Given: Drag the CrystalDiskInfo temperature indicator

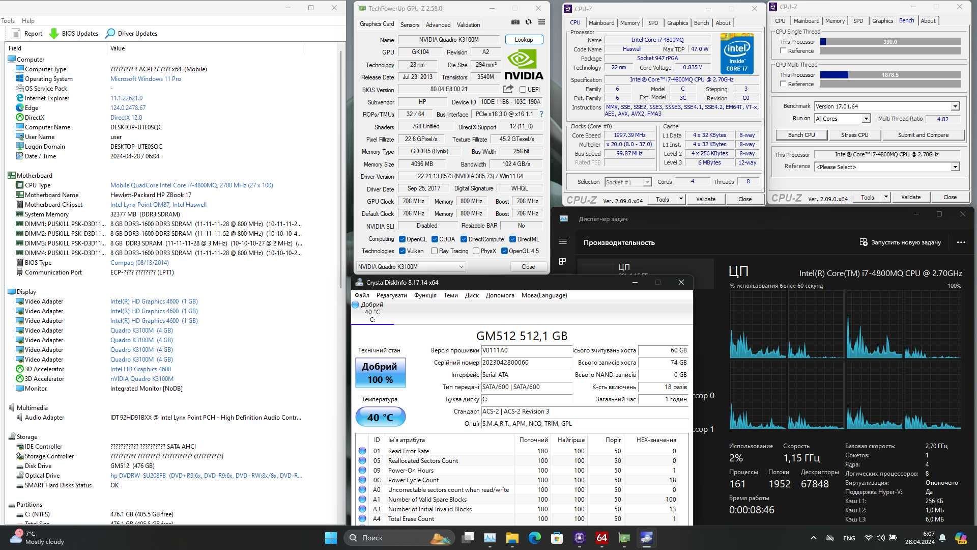Looking at the screenshot, I should (379, 417).
